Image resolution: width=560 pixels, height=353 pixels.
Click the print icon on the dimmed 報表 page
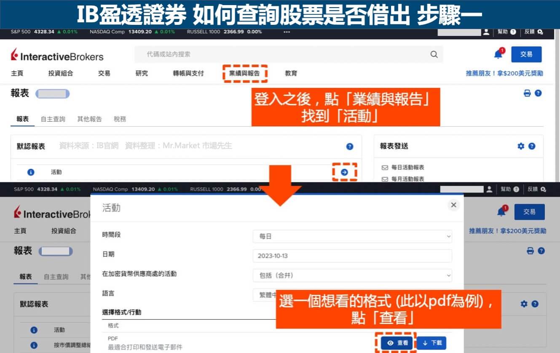531,251
